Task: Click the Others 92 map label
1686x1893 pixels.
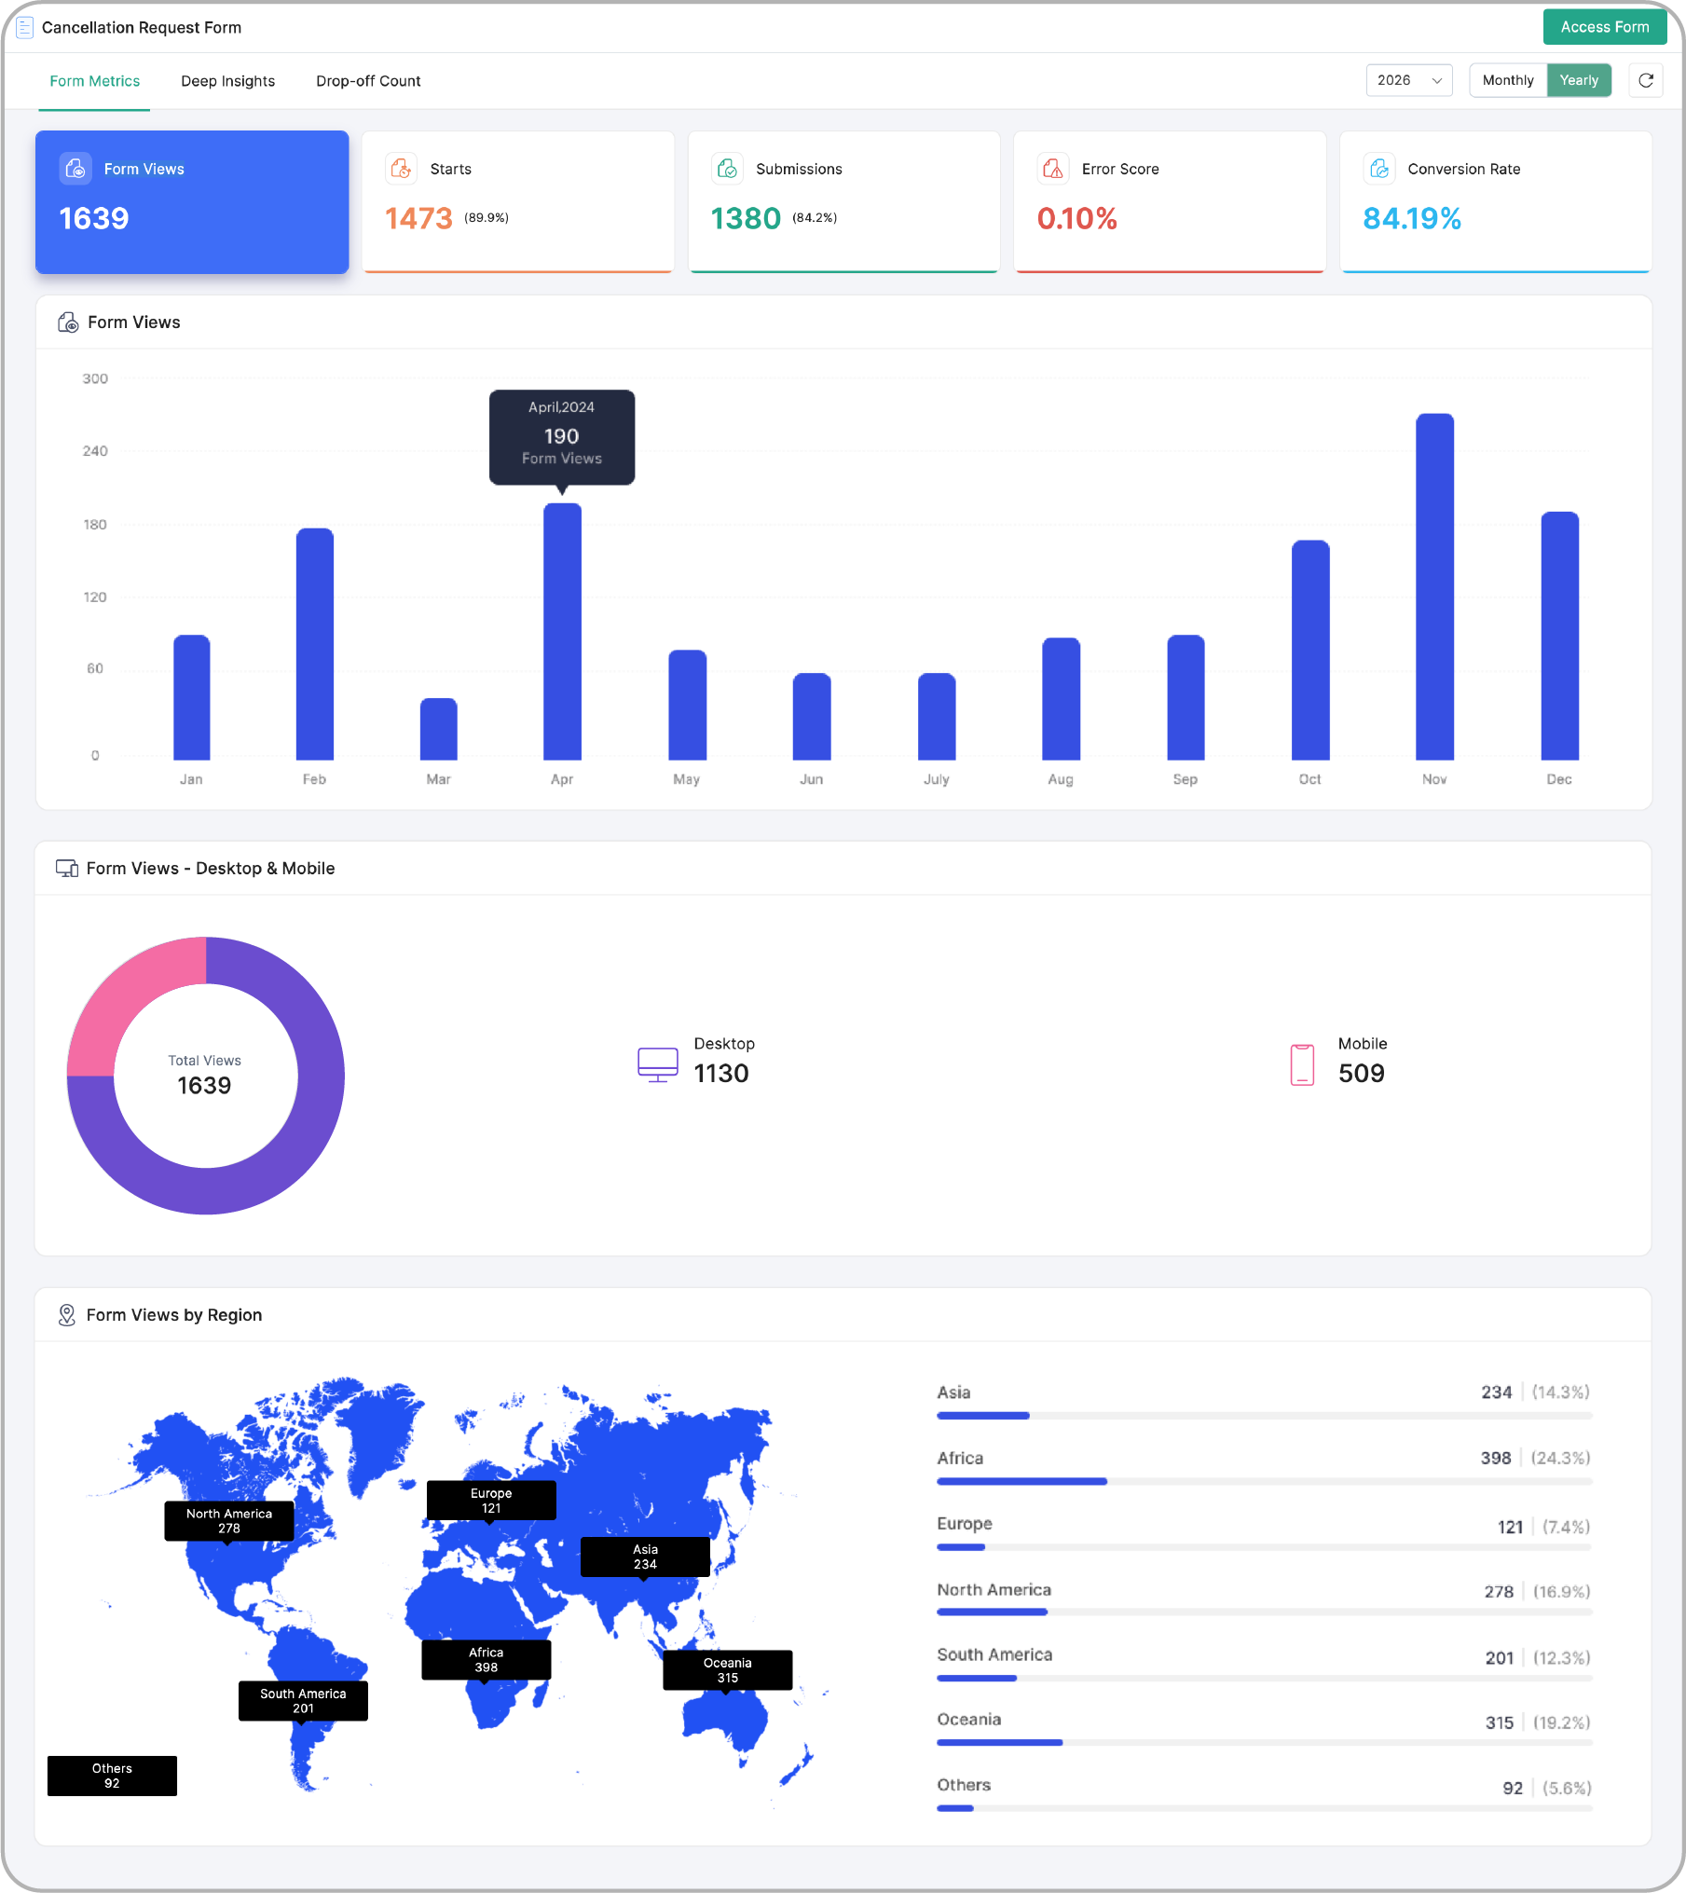Action: pyautogui.click(x=112, y=1776)
